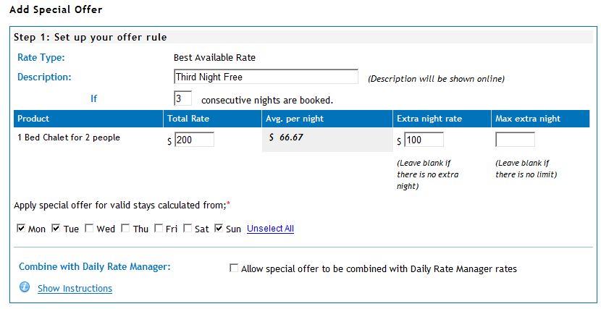
Task: Select the Extra night rate field
Action: (424, 140)
